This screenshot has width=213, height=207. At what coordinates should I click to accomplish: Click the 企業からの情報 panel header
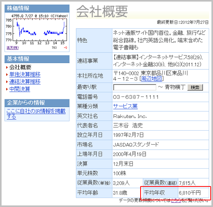tap(37, 103)
